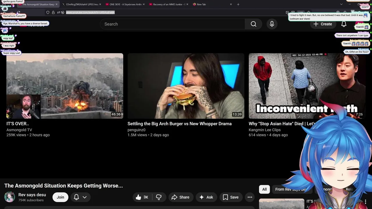Open more actions ellipsis under the video

coord(250,197)
